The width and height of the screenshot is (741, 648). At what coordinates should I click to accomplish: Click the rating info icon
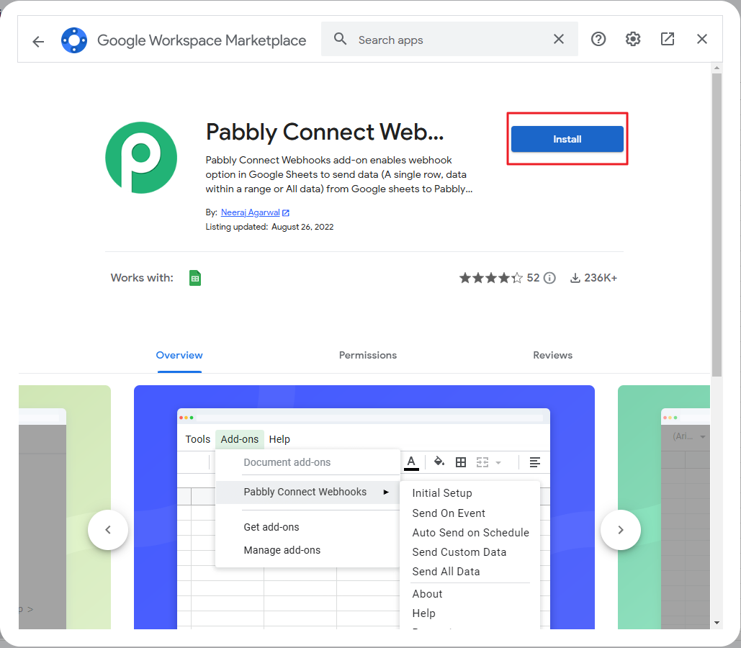[549, 278]
